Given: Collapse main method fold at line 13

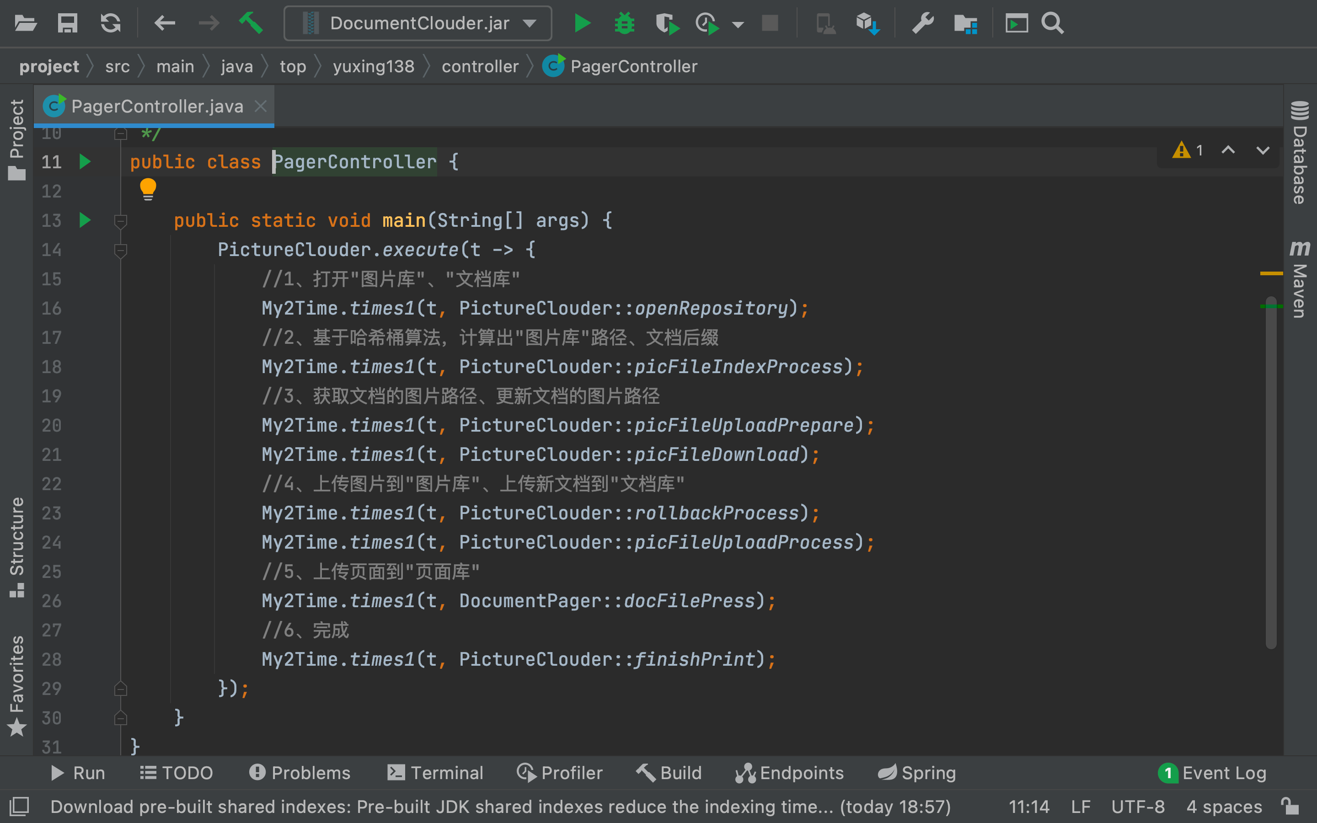Looking at the screenshot, I should pos(121,221).
